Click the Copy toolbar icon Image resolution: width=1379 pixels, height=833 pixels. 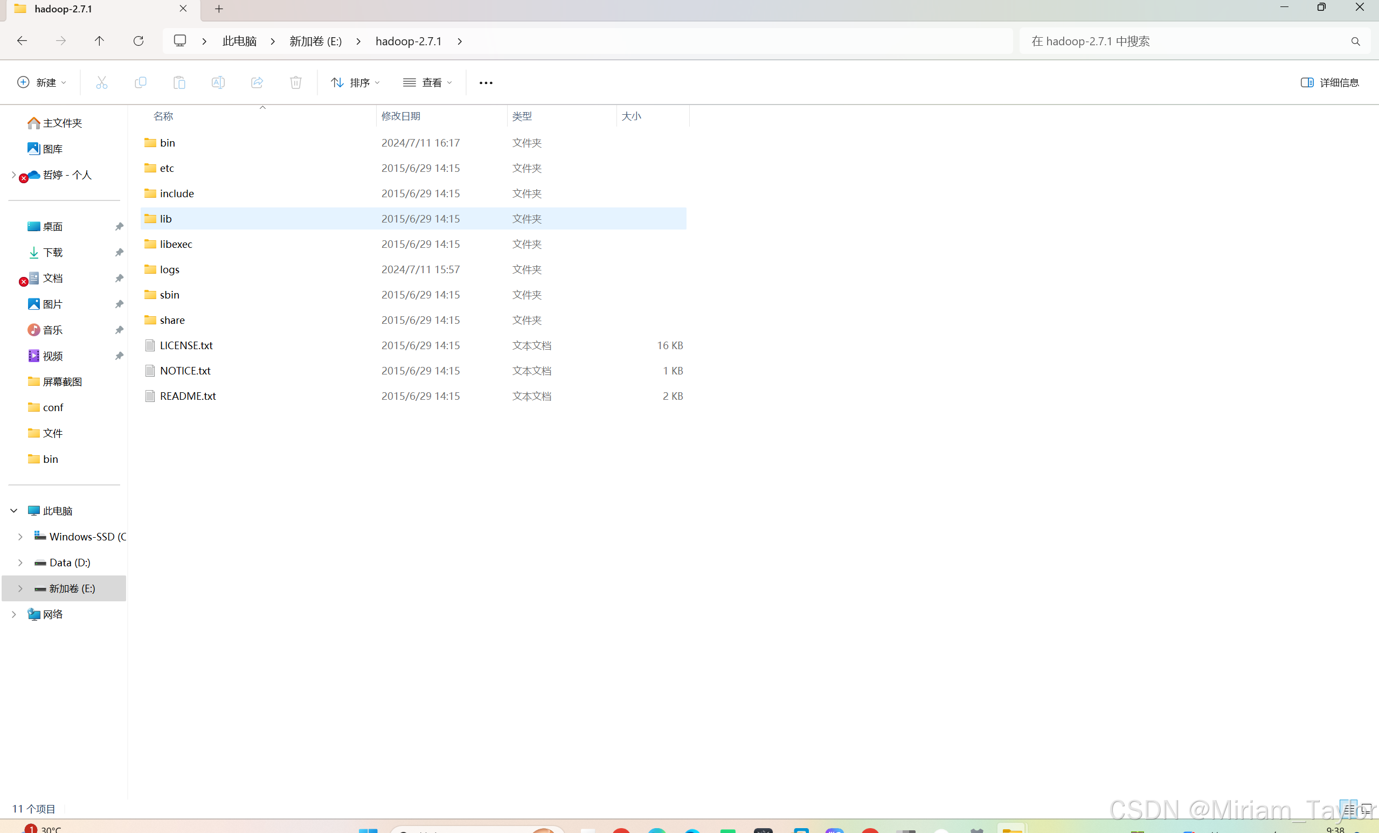click(x=141, y=83)
